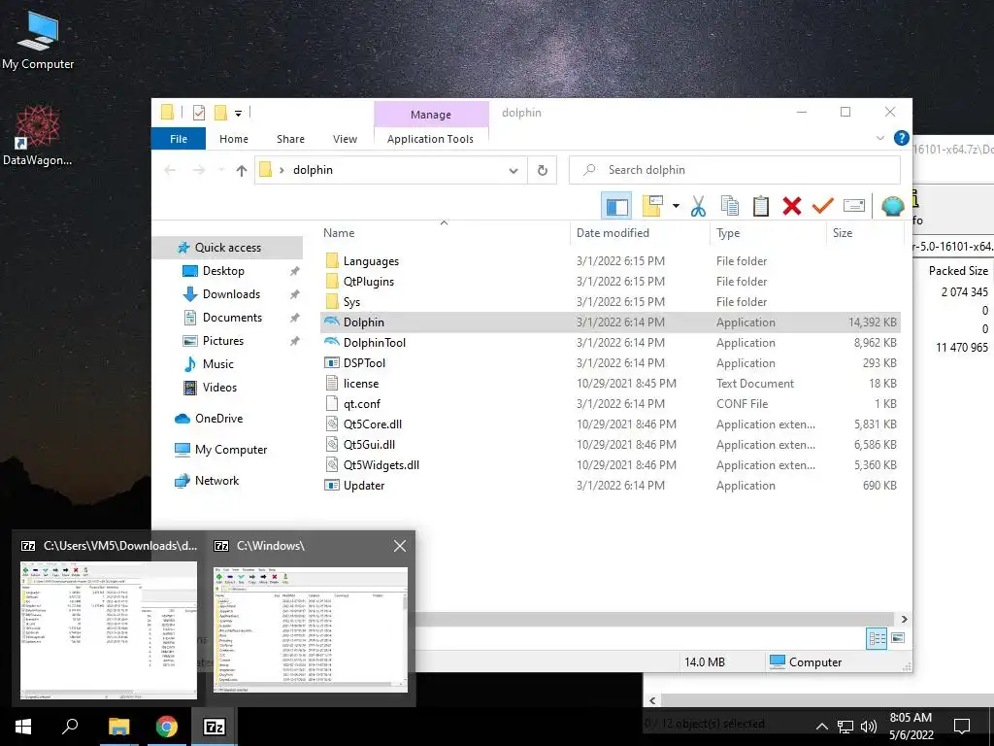This screenshot has width=994, height=746.
Task: Click the breadcrumb chevron before dolphin
Action: pos(282,170)
